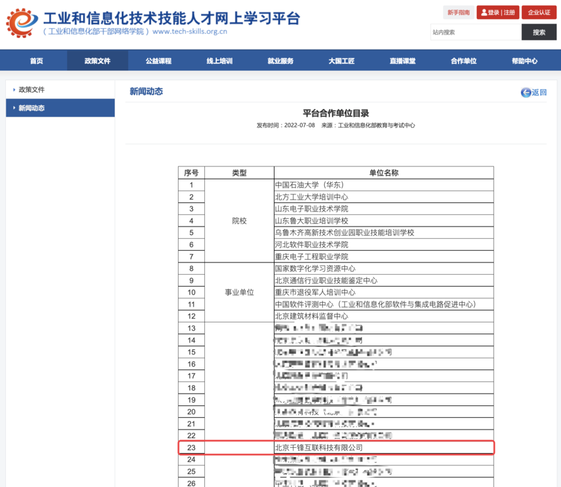Open 帮助中心 from the navigation bar
Screen dimensions: 561x487
point(524,61)
